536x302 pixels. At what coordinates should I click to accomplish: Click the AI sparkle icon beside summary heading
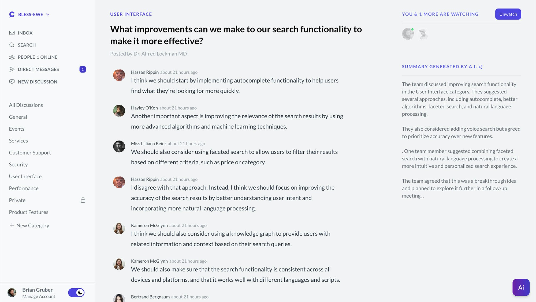click(481, 67)
